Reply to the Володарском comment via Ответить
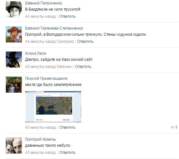 pyautogui.click(x=85, y=42)
